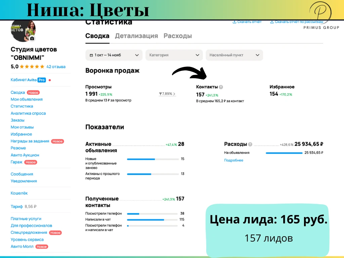Click the Избранное value 154
The width and height of the screenshot is (344, 258).
(x=274, y=94)
